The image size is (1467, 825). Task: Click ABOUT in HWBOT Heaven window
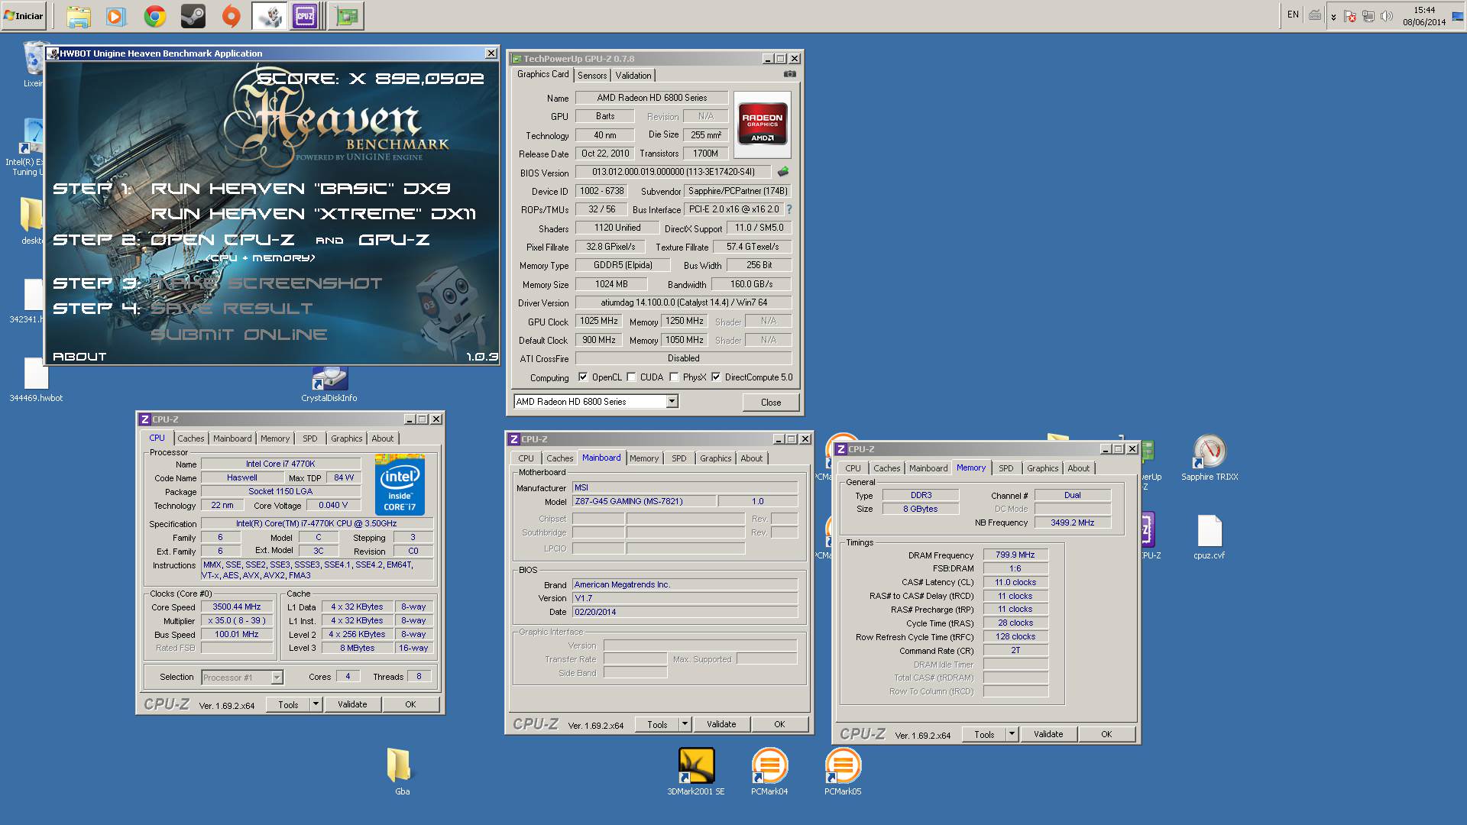point(79,357)
